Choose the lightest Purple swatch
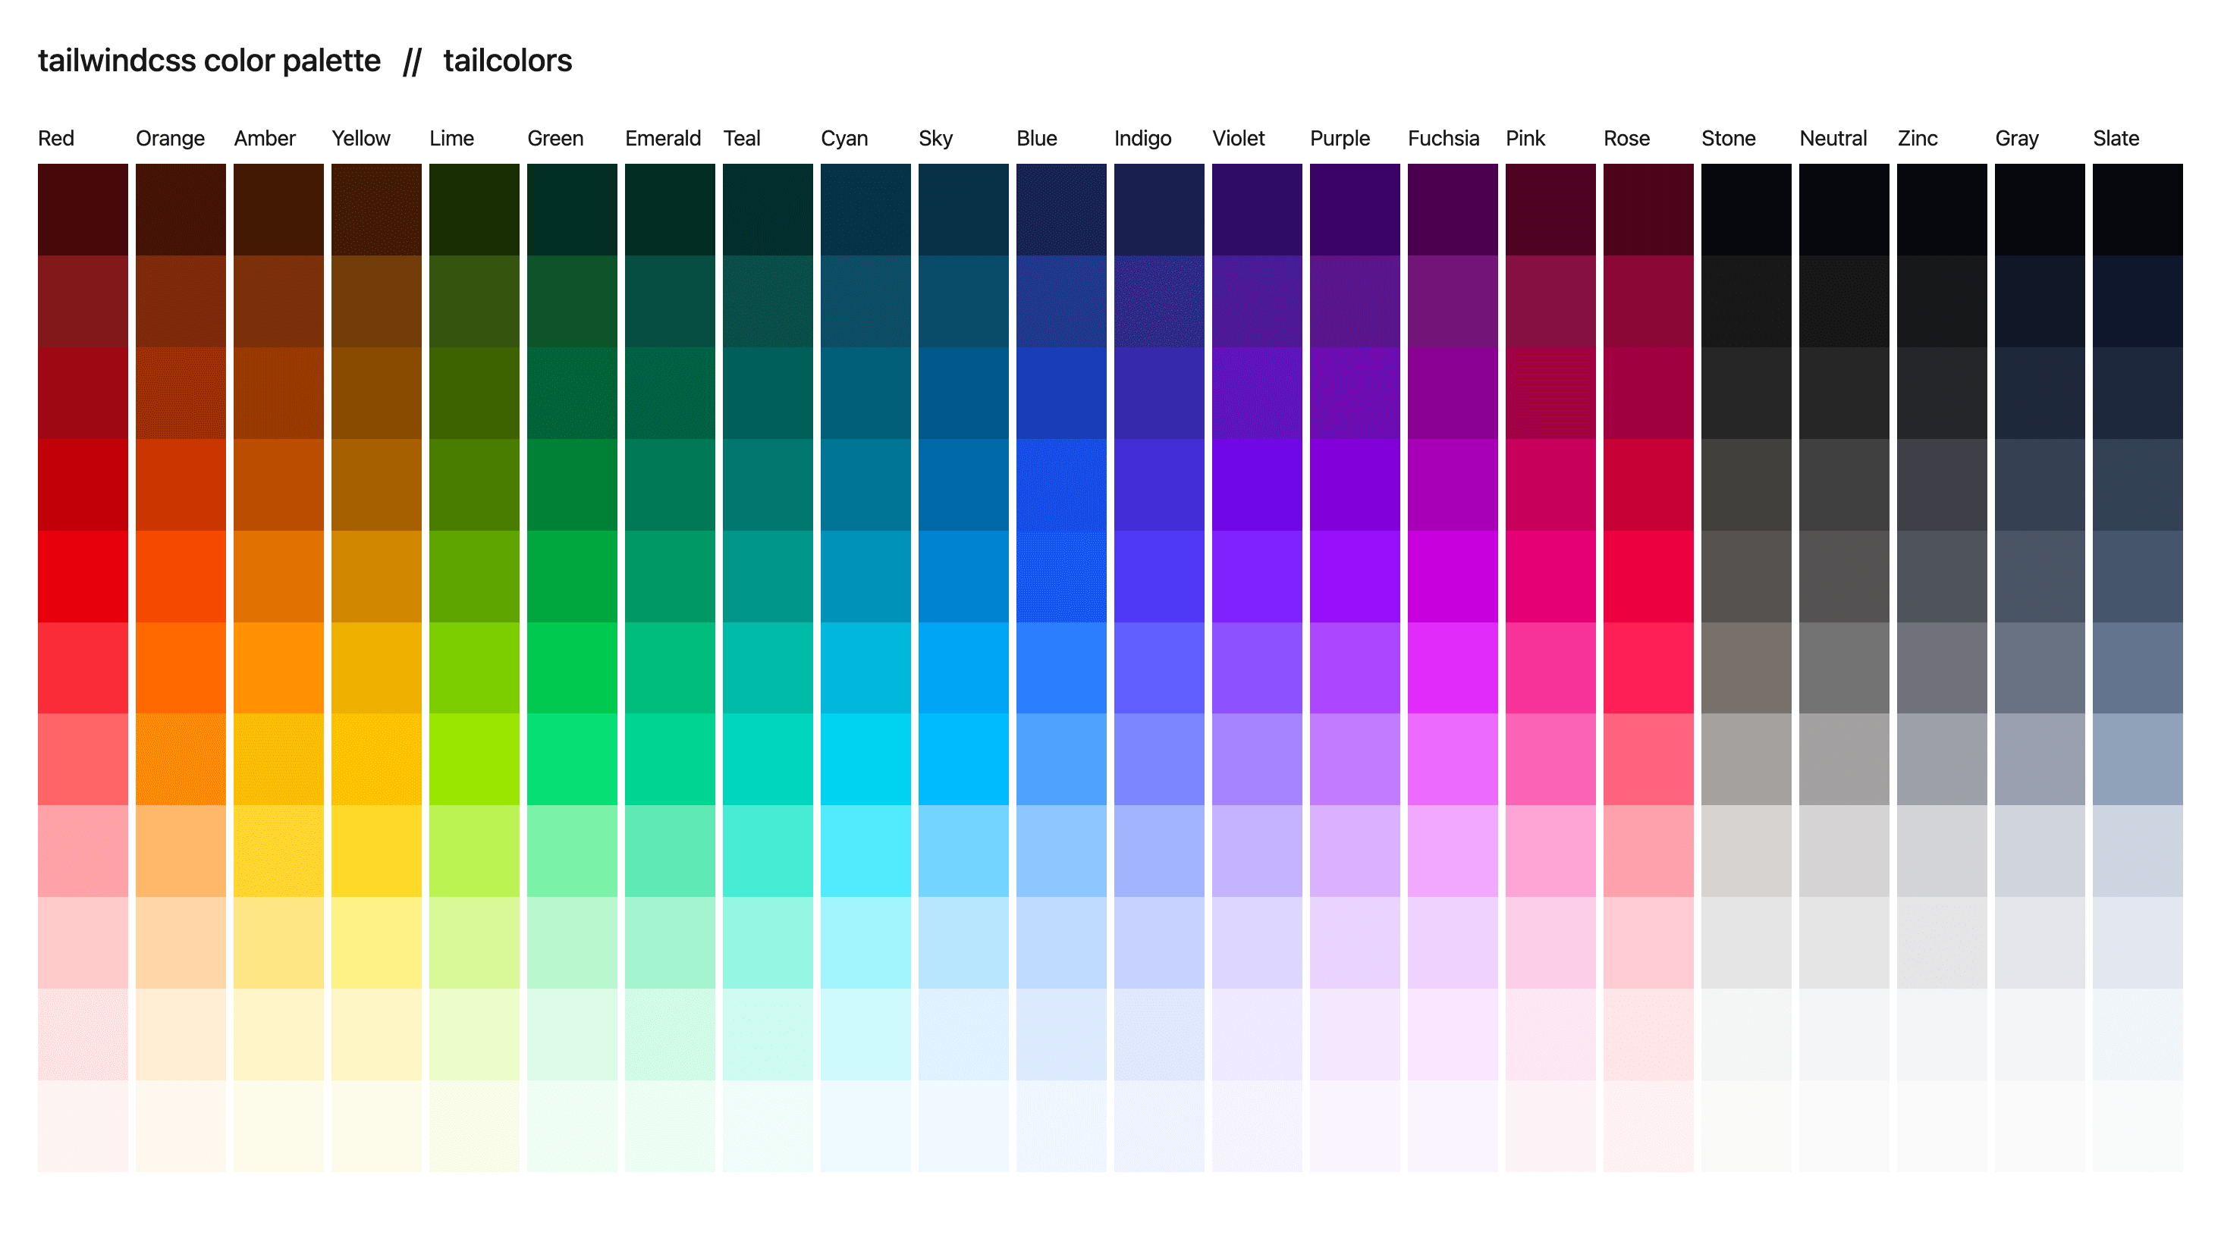This screenshot has width=2221, height=1254. tap(1356, 1126)
